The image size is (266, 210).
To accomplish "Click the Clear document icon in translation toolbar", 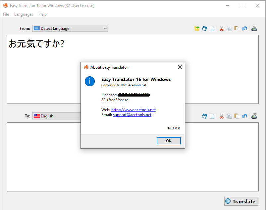I will pyautogui.click(x=212, y=116).
